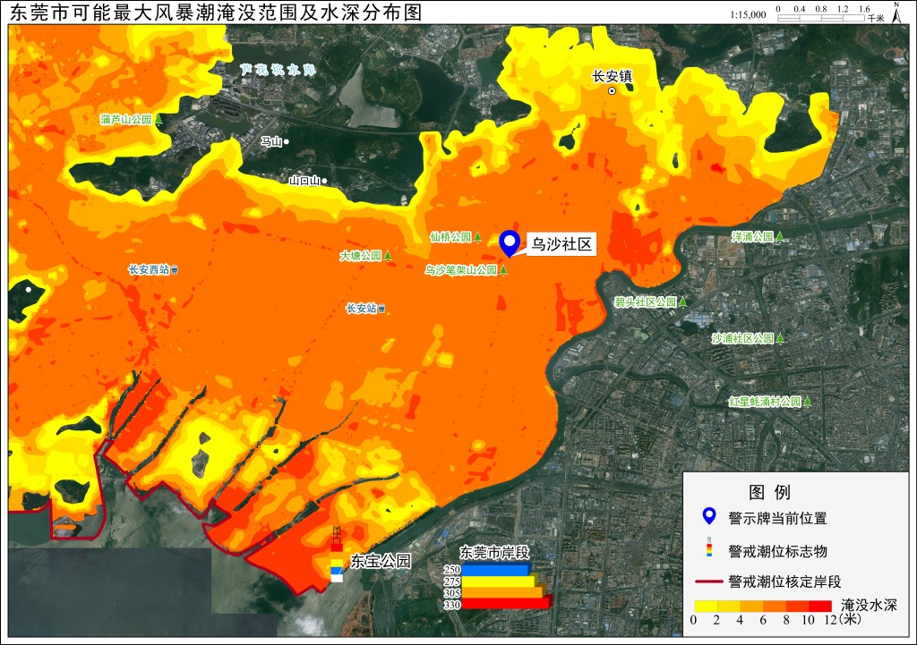Click the 蒲芦山公园 park label
Viewport: 917px width, 645px height.
tap(125, 120)
